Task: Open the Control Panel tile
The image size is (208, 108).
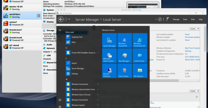Action: pos(140,55)
